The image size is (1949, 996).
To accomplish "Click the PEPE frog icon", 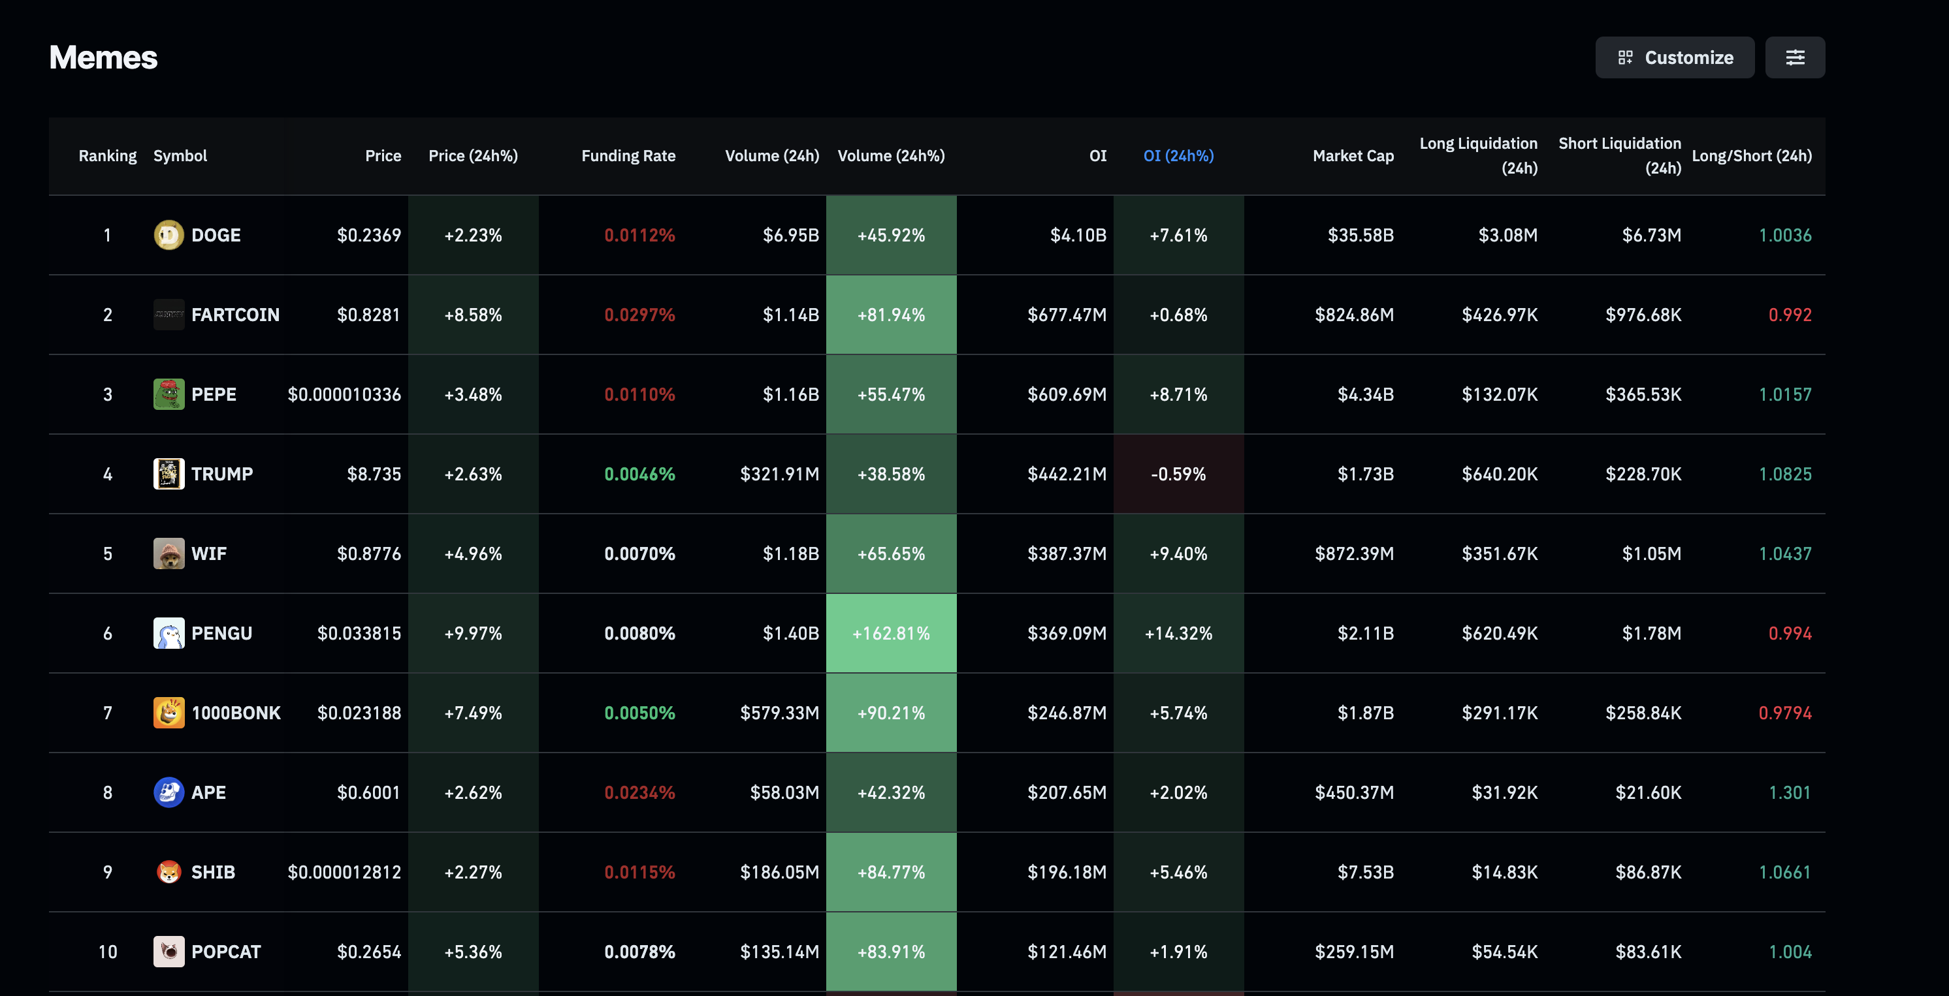I will (x=169, y=394).
